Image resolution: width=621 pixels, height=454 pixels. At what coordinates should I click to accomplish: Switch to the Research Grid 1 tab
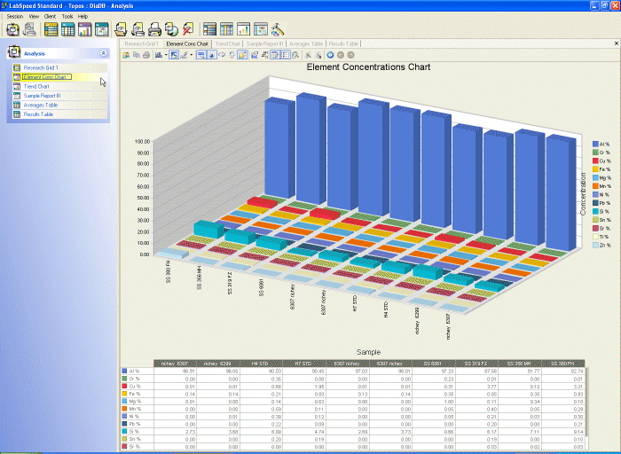click(141, 44)
